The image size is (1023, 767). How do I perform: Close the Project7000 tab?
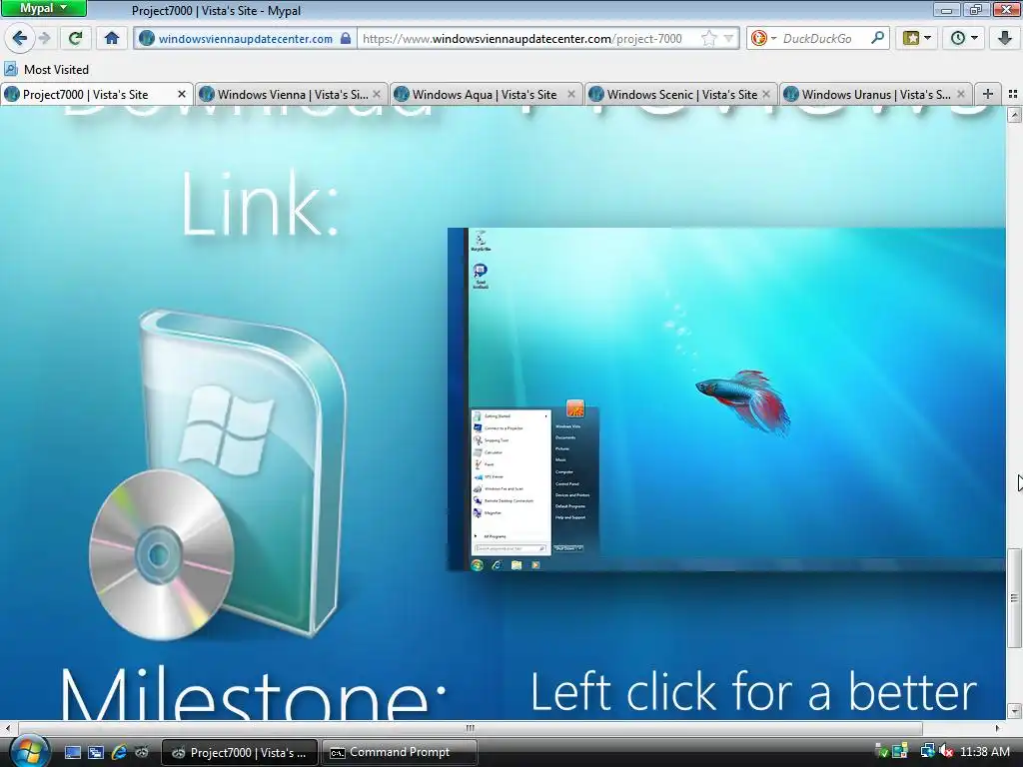(182, 95)
